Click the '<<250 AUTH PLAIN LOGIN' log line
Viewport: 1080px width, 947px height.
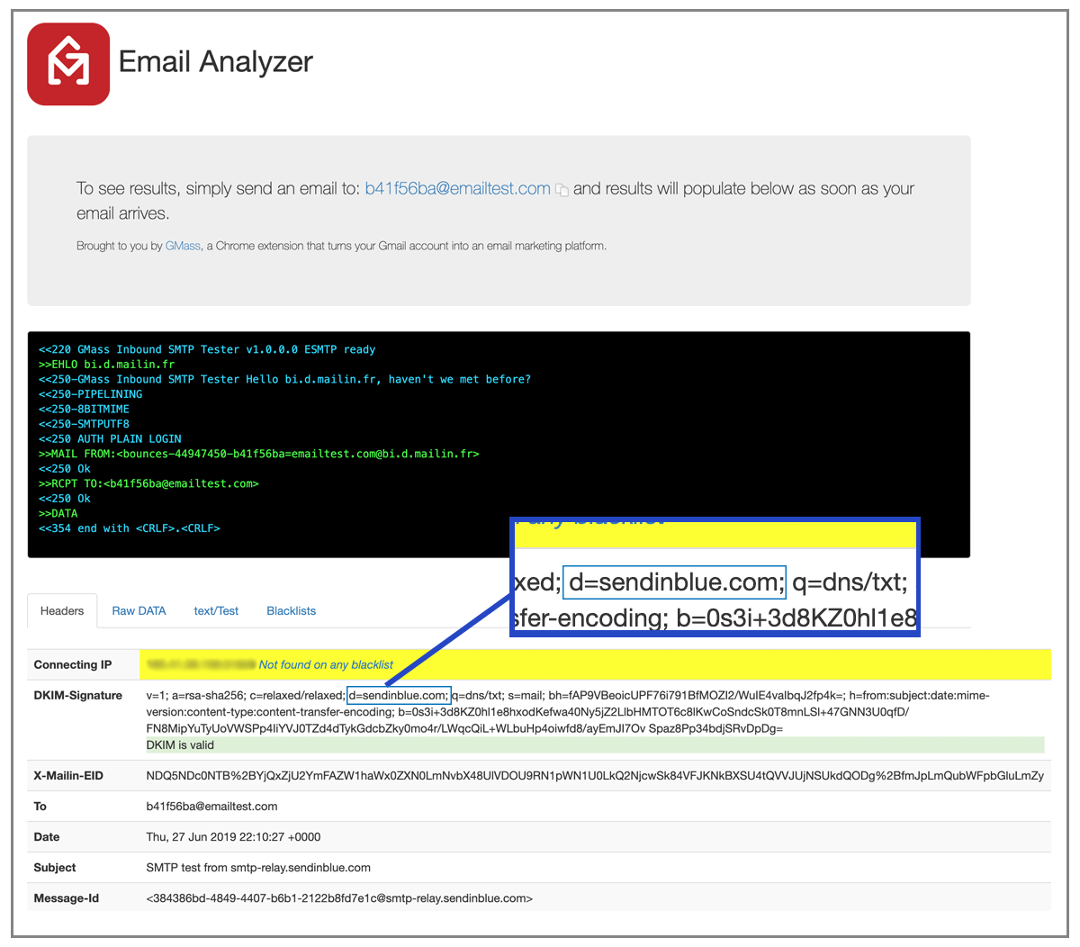[x=110, y=438]
